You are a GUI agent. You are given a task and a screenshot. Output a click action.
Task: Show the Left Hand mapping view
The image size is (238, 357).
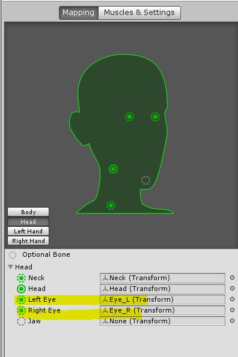tap(28, 232)
